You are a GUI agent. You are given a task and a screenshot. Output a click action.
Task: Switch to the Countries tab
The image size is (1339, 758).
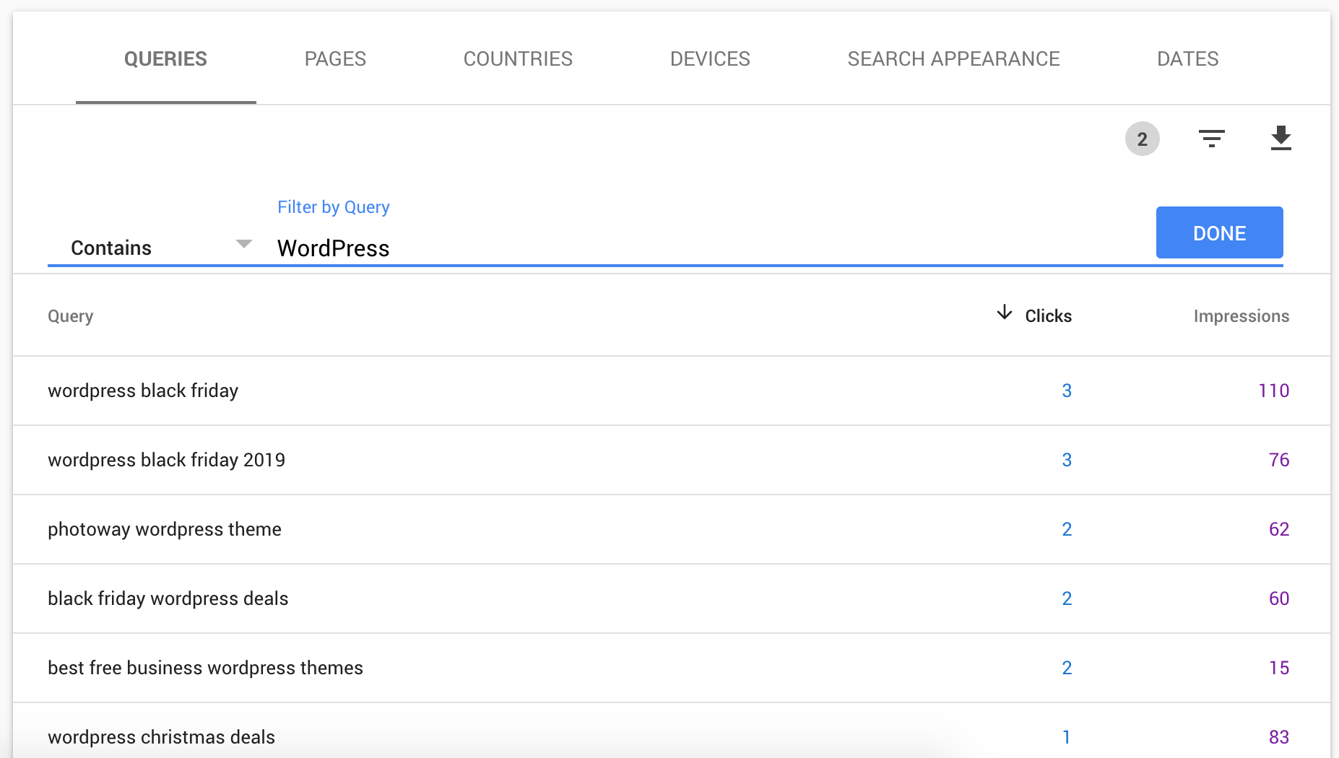coord(518,58)
